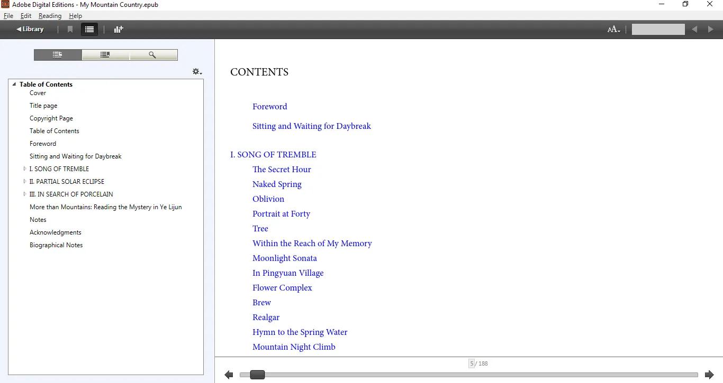Image resolution: width=723 pixels, height=383 pixels.
Task: Expand I. SONG OF TREMBLE in the tree
Action: pyautogui.click(x=25, y=169)
